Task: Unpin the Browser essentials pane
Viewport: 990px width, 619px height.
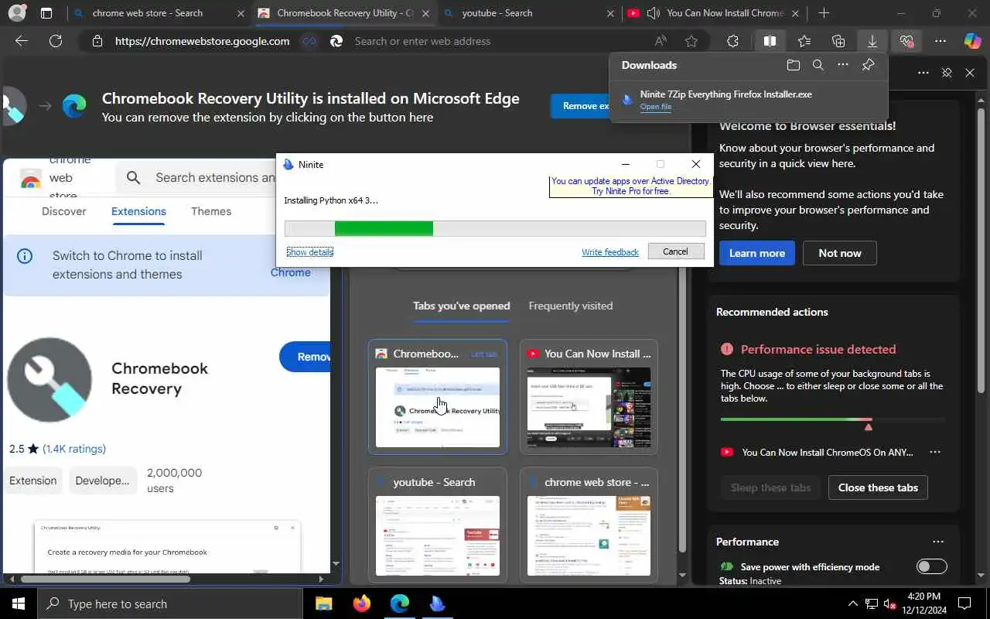Action: pos(947,73)
